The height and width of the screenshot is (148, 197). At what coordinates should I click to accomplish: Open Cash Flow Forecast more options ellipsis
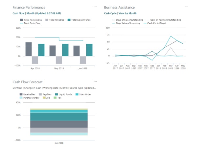(x=95, y=82)
